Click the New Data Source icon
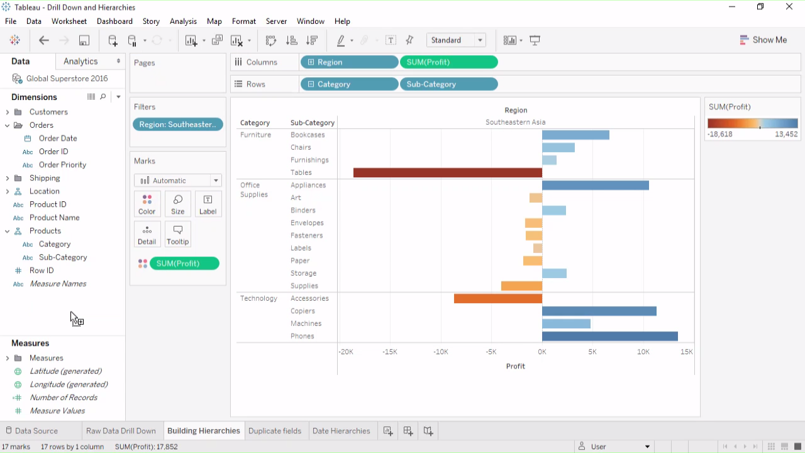This screenshot has width=805, height=453. tap(113, 40)
